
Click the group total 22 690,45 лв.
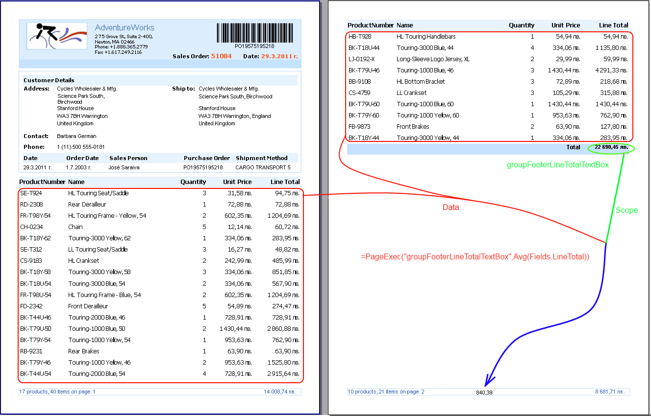611,147
